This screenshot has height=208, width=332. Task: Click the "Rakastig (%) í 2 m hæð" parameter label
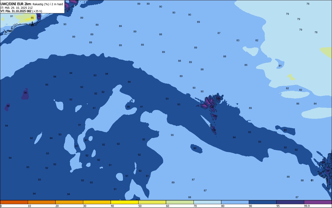tap(48, 4)
